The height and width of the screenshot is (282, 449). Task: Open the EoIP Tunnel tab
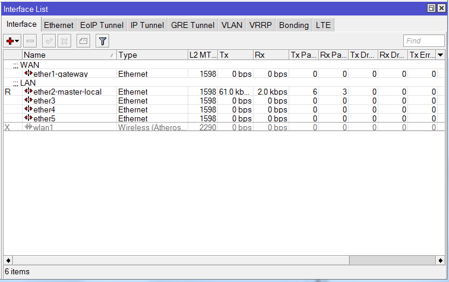pyautogui.click(x=102, y=25)
